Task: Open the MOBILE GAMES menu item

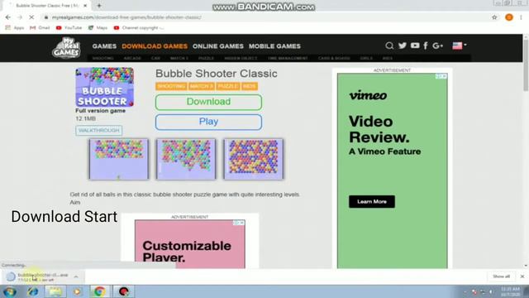Action: click(x=274, y=46)
